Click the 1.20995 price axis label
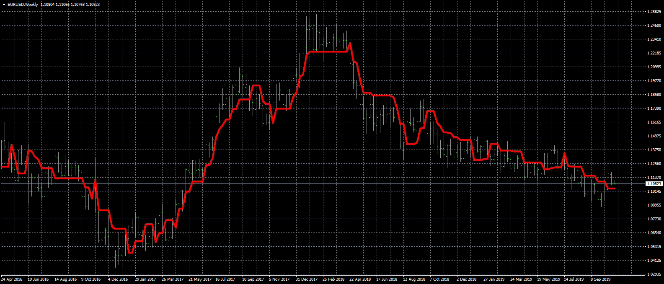Screen dimensions: 664x284 (x=654, y=67)
